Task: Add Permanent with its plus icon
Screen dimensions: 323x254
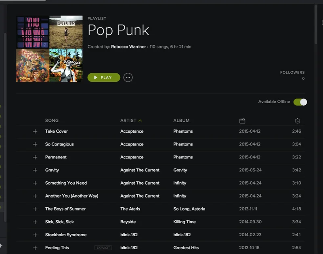Action: point(35,157)
